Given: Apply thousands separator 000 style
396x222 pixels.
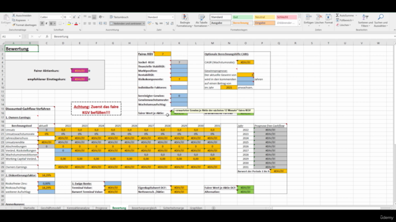Looking at the screenshot, I should pyautogui.click(x=161, y=23).
